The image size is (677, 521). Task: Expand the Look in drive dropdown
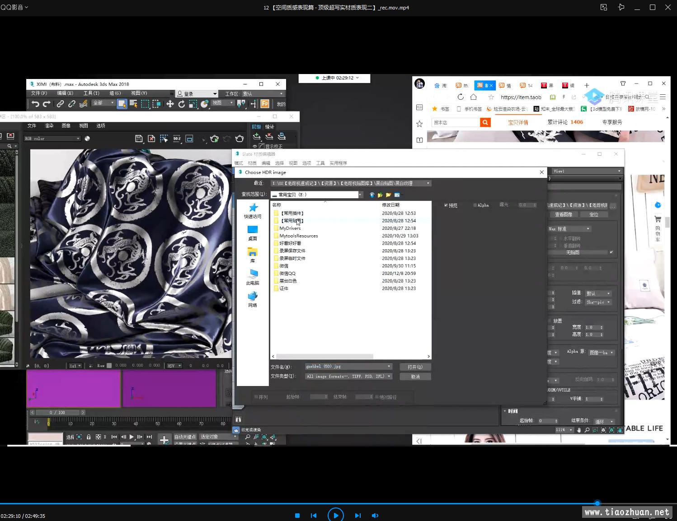tap(360, 195)
